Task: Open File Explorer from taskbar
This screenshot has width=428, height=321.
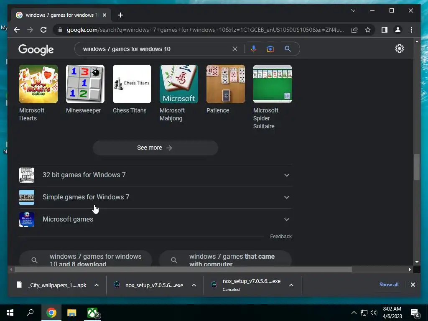Action: coord(71,313)
